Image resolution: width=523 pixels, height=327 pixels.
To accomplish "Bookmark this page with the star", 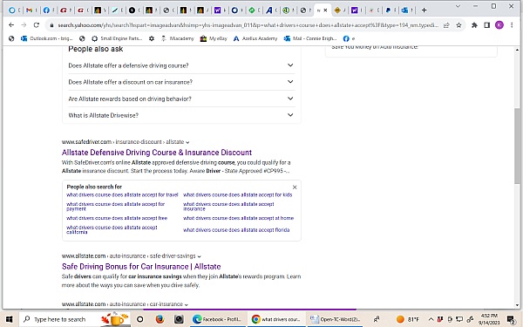I will pos(459,25).
